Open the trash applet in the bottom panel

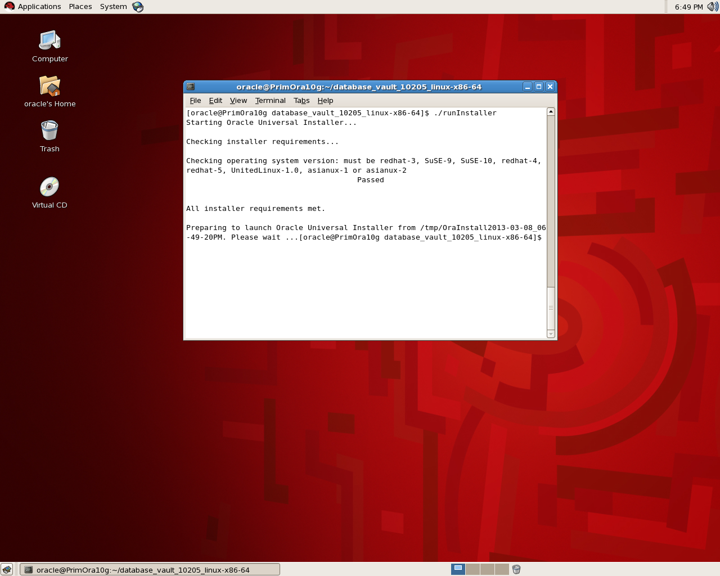coord(516,569)
